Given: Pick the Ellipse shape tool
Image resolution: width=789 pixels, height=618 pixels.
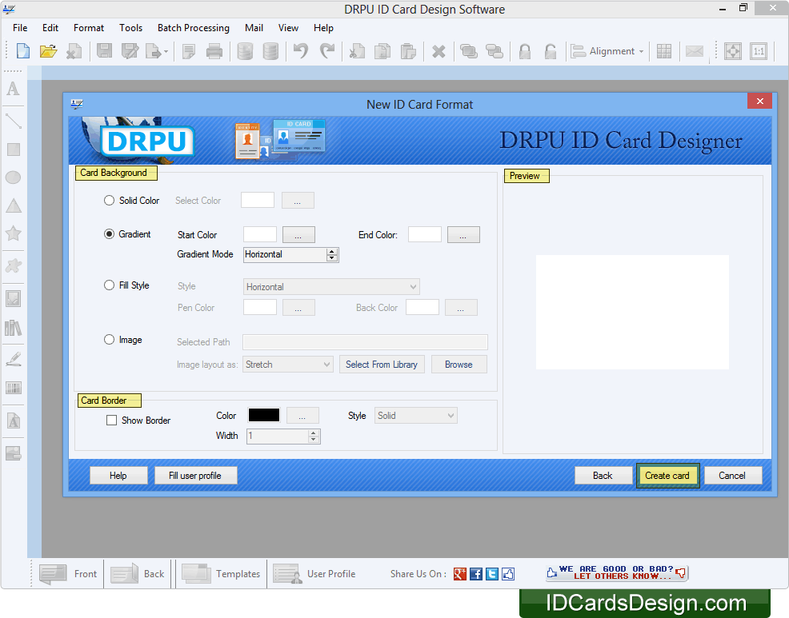Looking at the screenshot, I should [13, 177].
